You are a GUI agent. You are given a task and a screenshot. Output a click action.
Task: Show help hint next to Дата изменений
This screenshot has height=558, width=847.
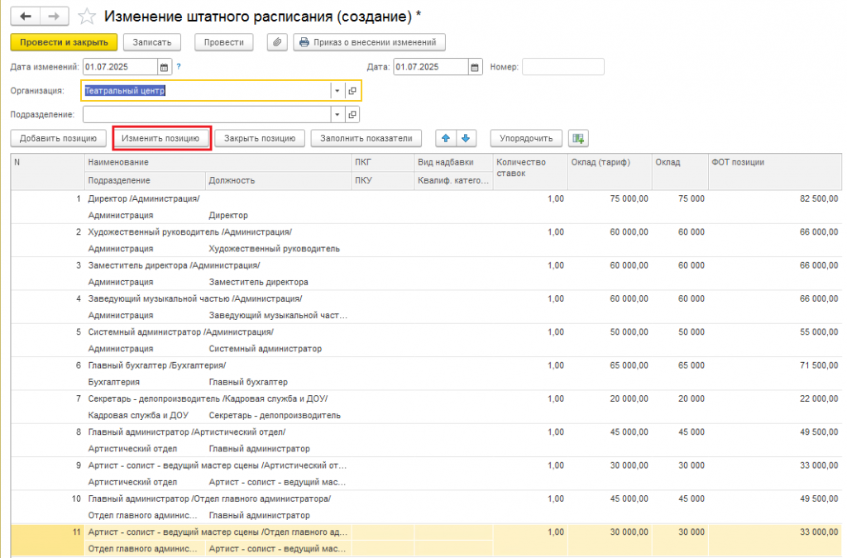click(179, 67)
